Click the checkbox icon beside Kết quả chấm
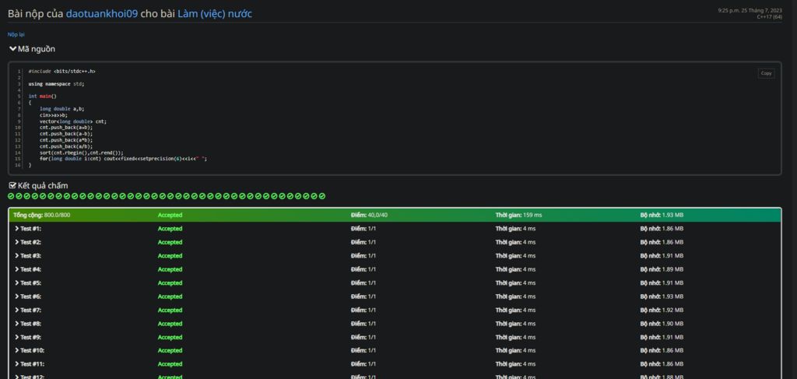 [12, 185]
